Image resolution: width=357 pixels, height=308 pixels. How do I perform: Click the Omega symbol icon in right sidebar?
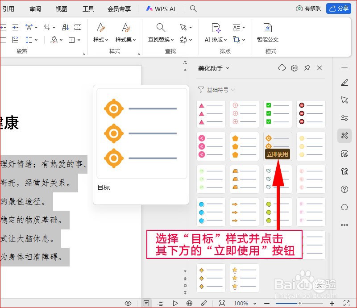[344, 207]
